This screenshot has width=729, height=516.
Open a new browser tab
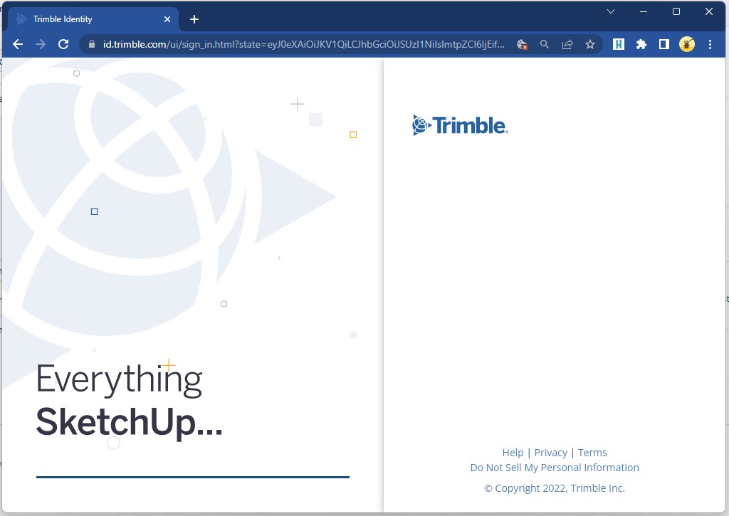[194, 19]
